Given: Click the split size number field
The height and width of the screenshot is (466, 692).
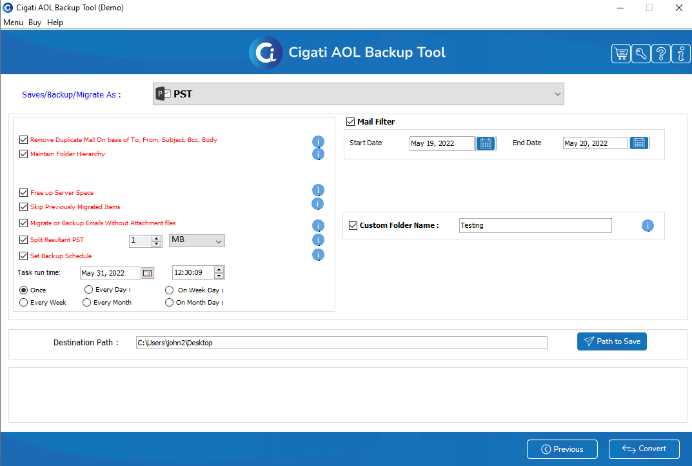Looking at the screenshot, I should (x=141, y=241).
